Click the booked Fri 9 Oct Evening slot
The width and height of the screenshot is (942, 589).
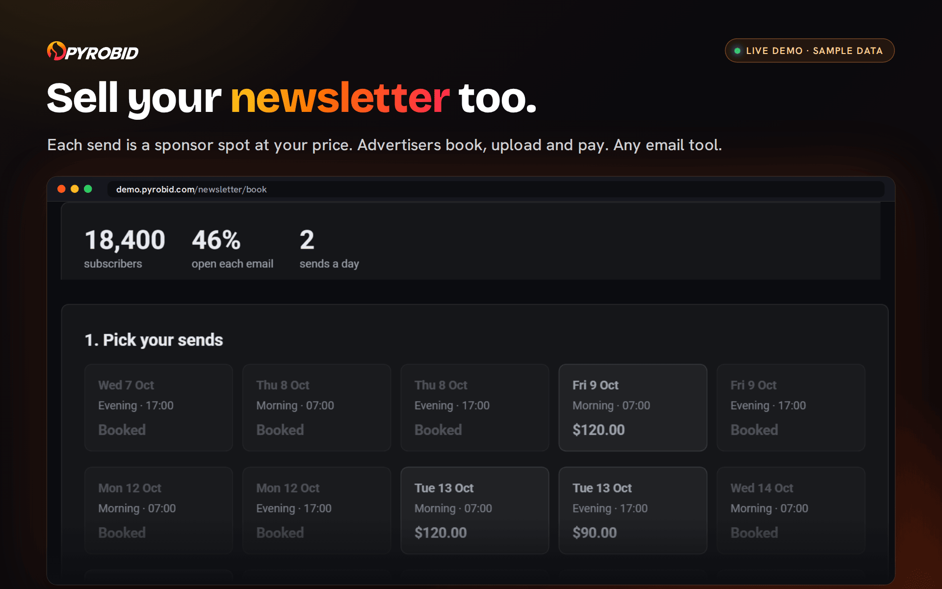tap(790, 407)
